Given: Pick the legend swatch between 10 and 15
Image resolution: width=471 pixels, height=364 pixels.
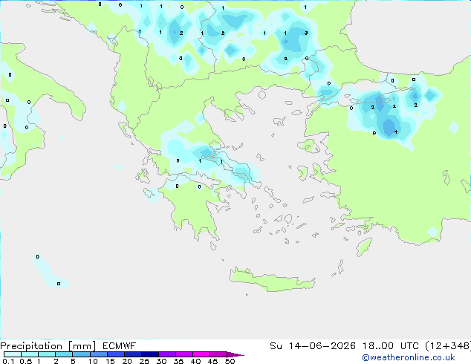Looking at the screenshot, I should pos(98,354).
